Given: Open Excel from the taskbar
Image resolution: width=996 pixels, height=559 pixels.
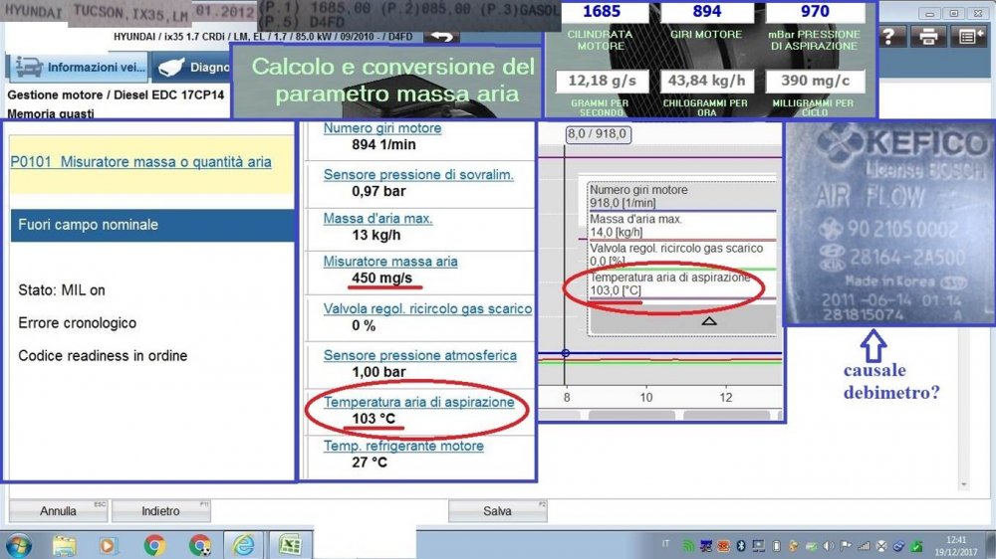Looking at the screenshot, I should coord(290,544).
